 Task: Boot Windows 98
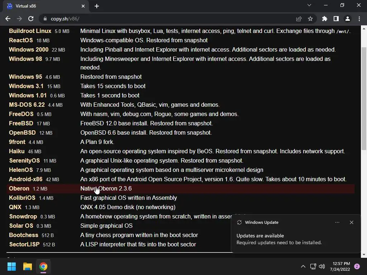click(25, 59)
